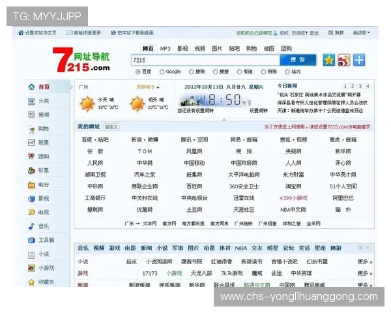Open 收藏夹 star sidebar icon
This screenshot has width=391, height=313.
pos(31,282)
